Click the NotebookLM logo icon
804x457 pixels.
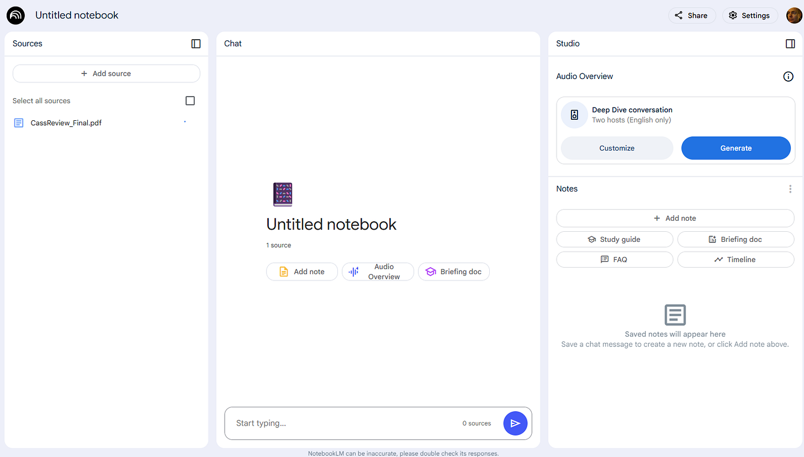(15, 15)
